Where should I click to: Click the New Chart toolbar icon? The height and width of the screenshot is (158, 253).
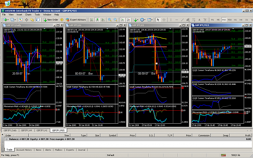click(x=5, y=20)
